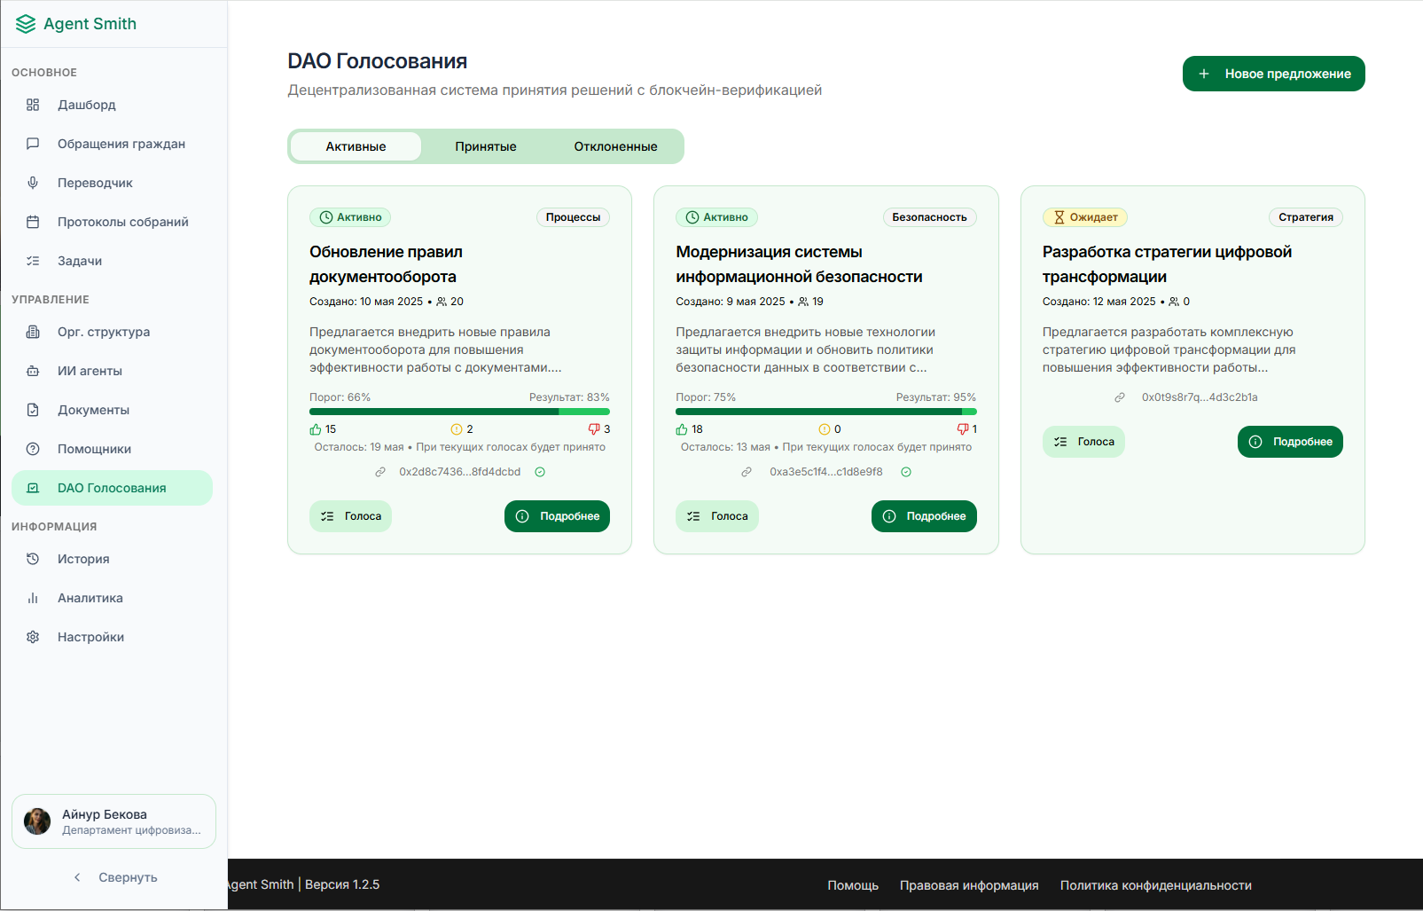
Task: Click the verified checkmark next to 0xa3e5c1f4 hash
Action: [906, 472]
